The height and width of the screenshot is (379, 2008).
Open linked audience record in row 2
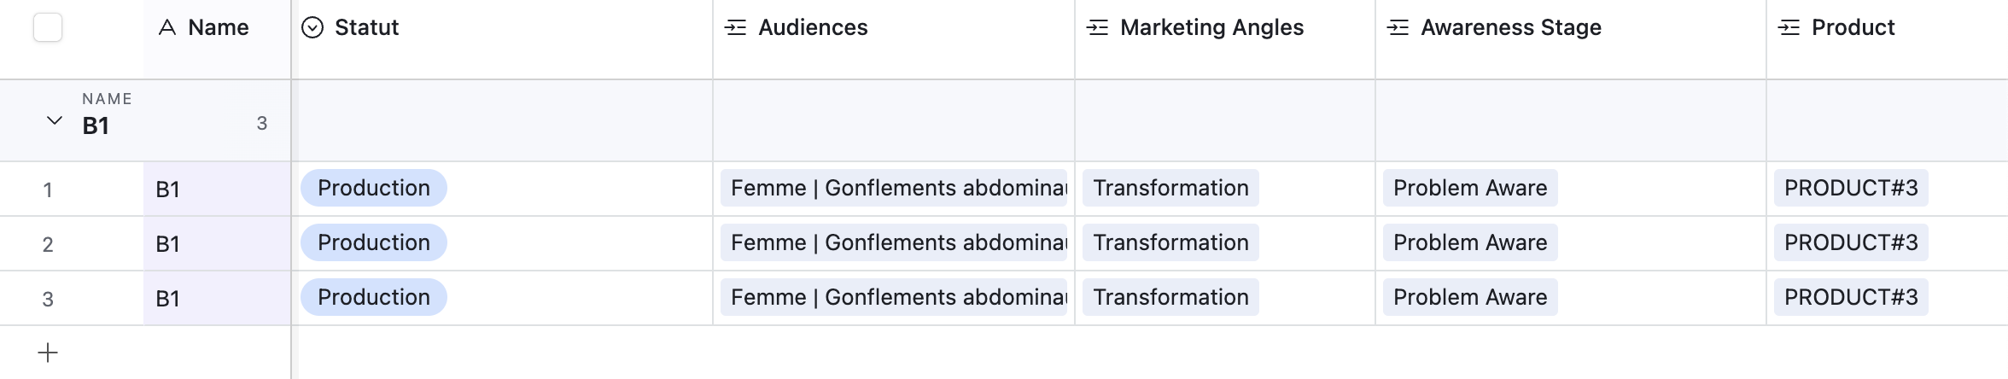(894, 242)
